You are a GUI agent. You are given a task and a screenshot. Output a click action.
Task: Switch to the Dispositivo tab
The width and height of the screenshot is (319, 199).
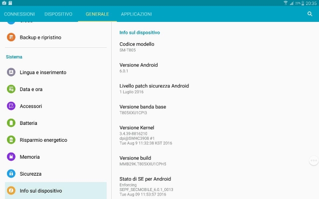point(58,14)
